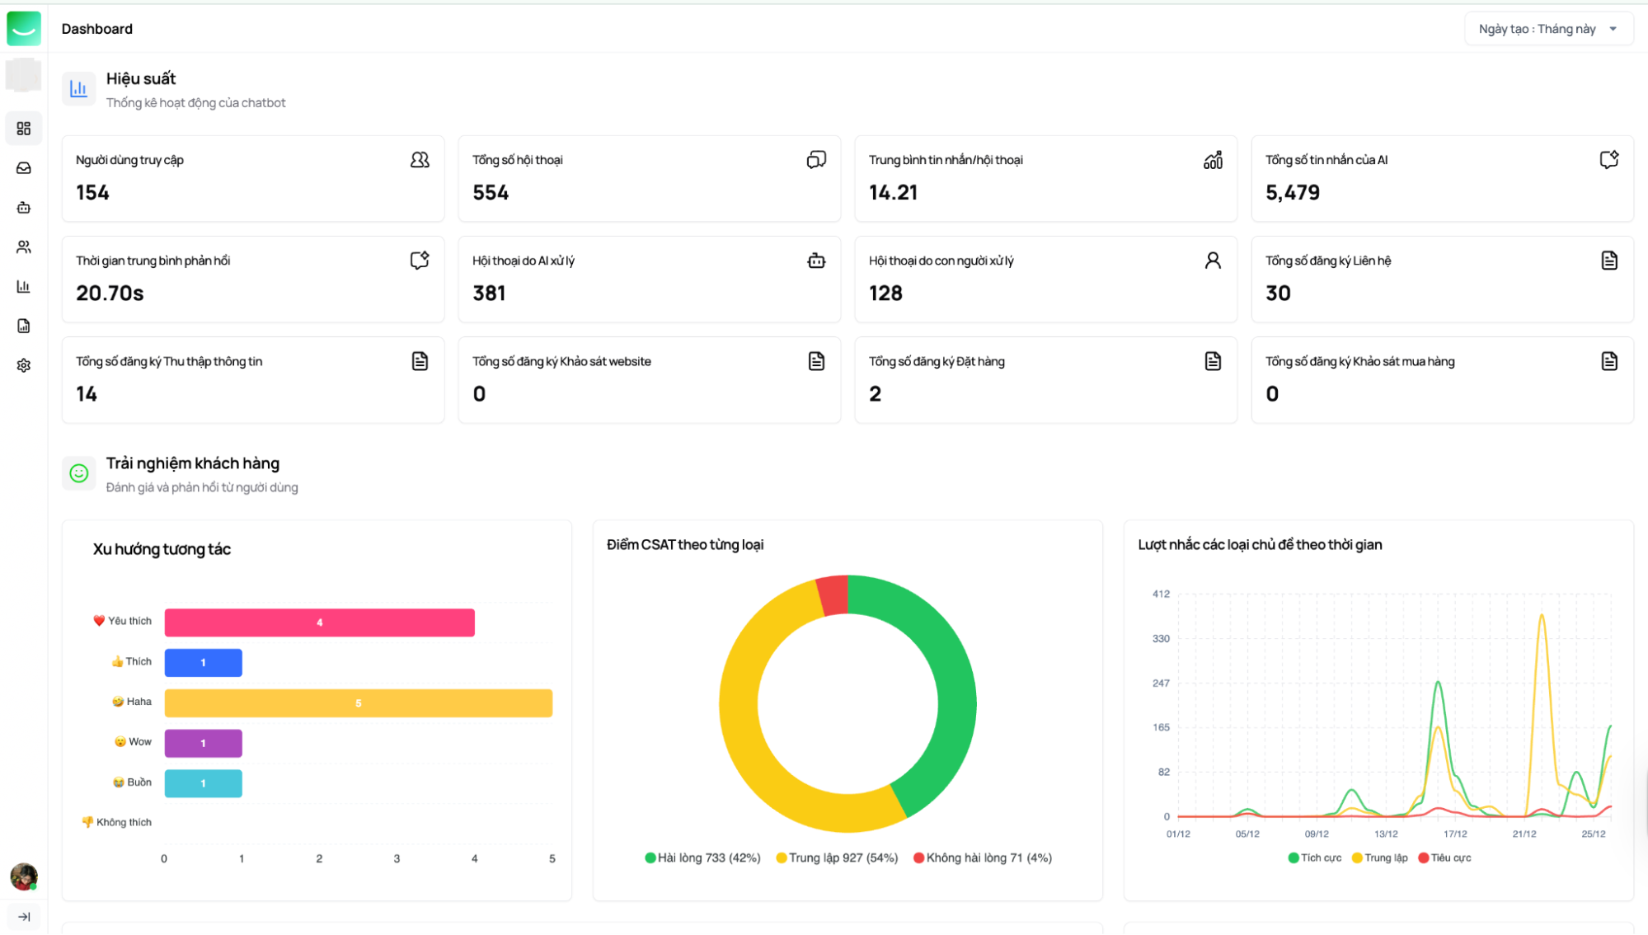Toggle 'Tiêu cực' legend in the line chart
The width and height of the screenshot is (1648, 935).
pyautogui.click(x=1444, y=857)
